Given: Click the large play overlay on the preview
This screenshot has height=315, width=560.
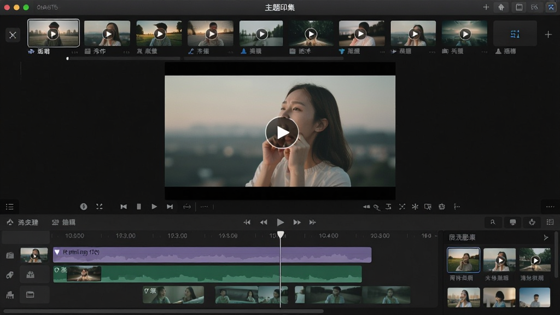Looking at the screenshot, I should point(282,132).
